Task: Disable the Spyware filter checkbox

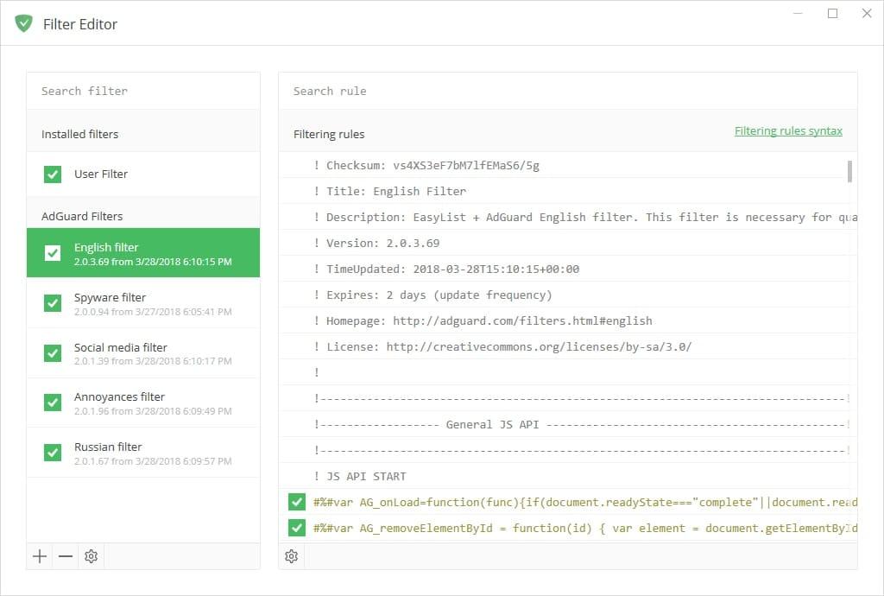Action: [53, 302]
